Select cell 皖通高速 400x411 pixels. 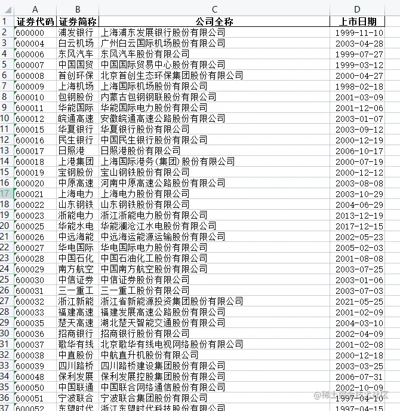coord(78,118)
